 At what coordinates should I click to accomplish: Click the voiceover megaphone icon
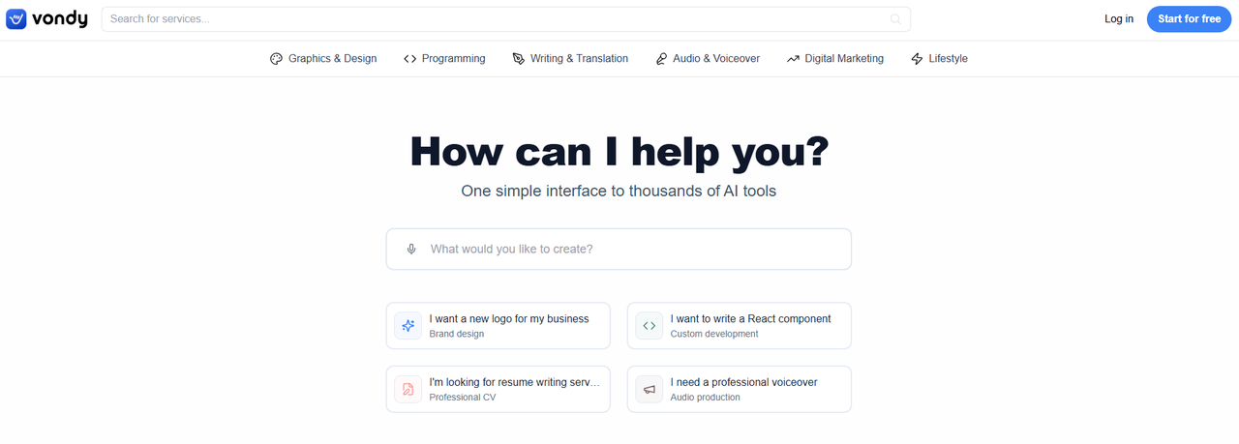[650, 390]
